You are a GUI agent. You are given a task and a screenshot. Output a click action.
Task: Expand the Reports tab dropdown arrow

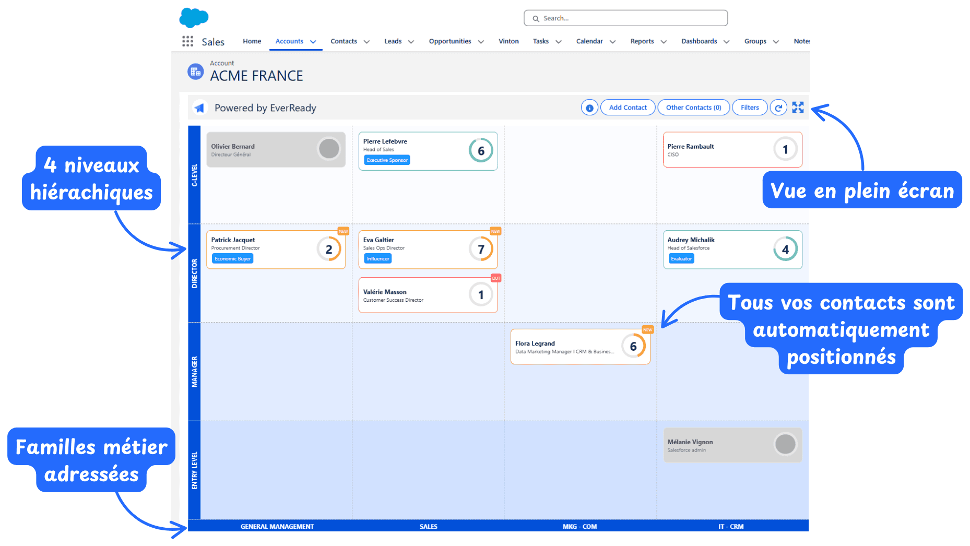tap(664, 42)
